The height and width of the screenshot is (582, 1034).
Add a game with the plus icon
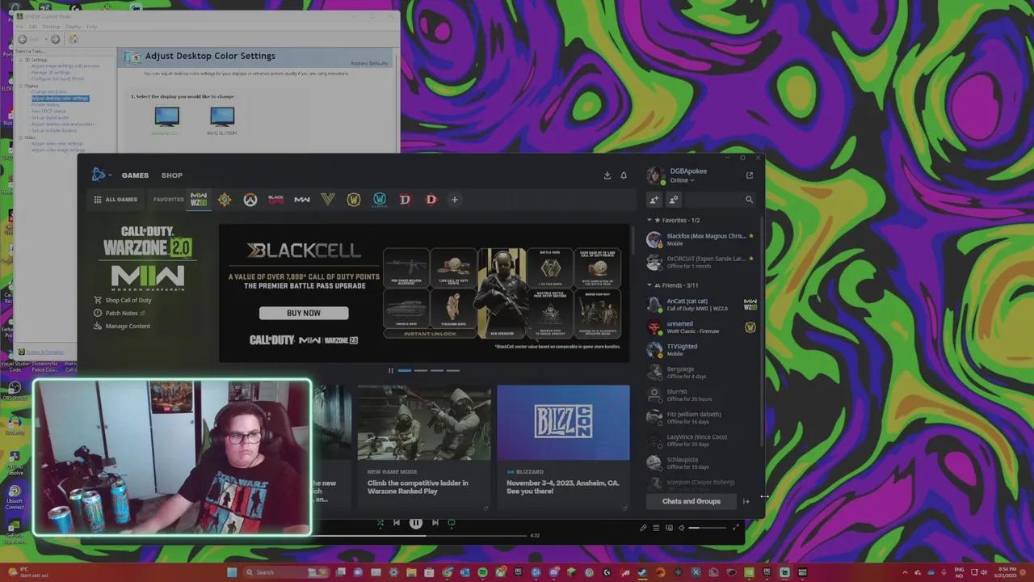click(454, 200)
